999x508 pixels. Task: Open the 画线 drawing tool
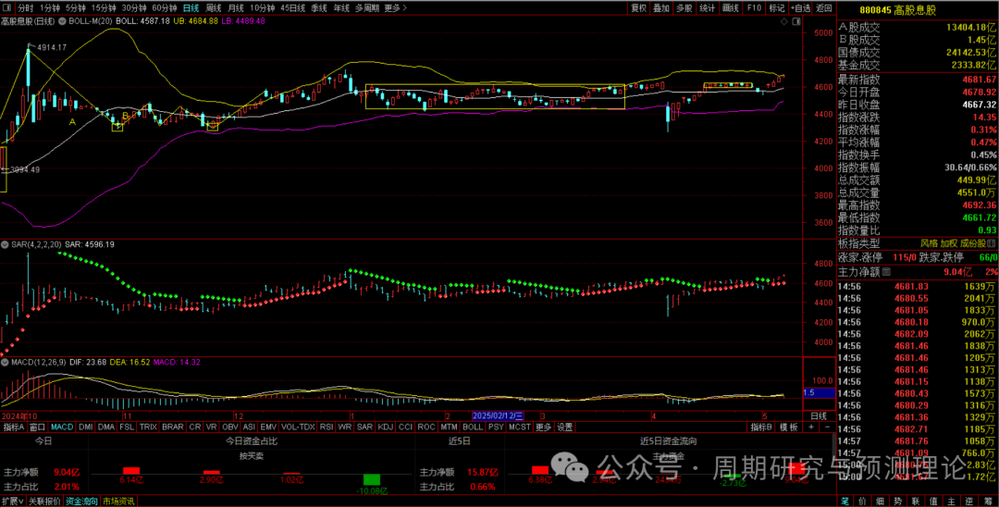pyautogui.click(x=731, y=7)
